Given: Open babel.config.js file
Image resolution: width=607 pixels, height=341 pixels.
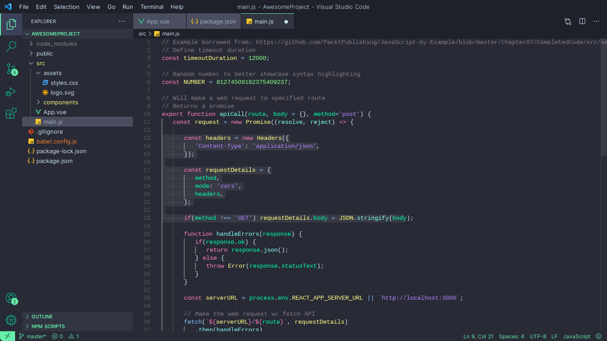Looking at the screenshot, I should (x=77, y=141).
